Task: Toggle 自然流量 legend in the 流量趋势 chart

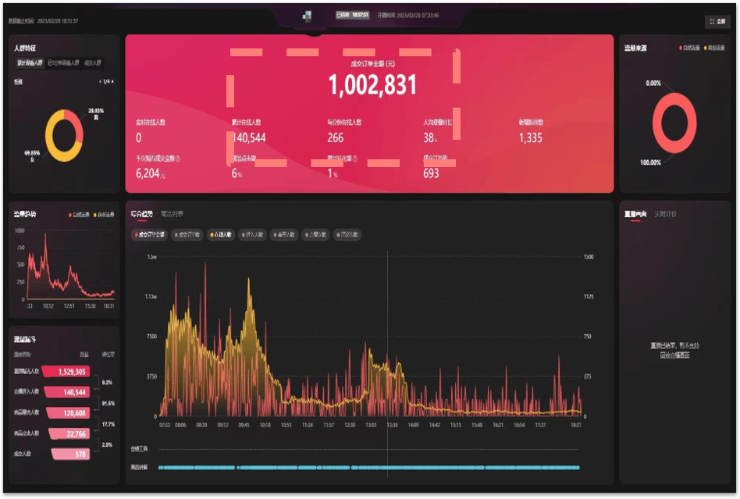Action: [80, 214]
